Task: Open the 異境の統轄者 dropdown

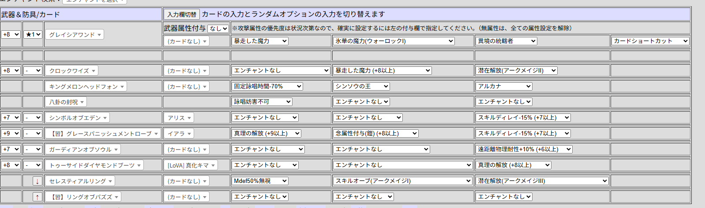Action: [x=506, y=41]
